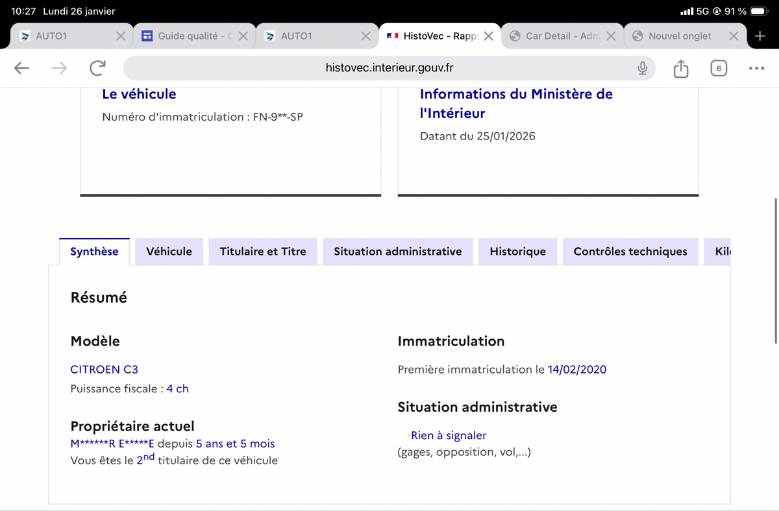Tap the microphone icon in address bar
This screenshot has height=511, width=779.
click(642, 68)
